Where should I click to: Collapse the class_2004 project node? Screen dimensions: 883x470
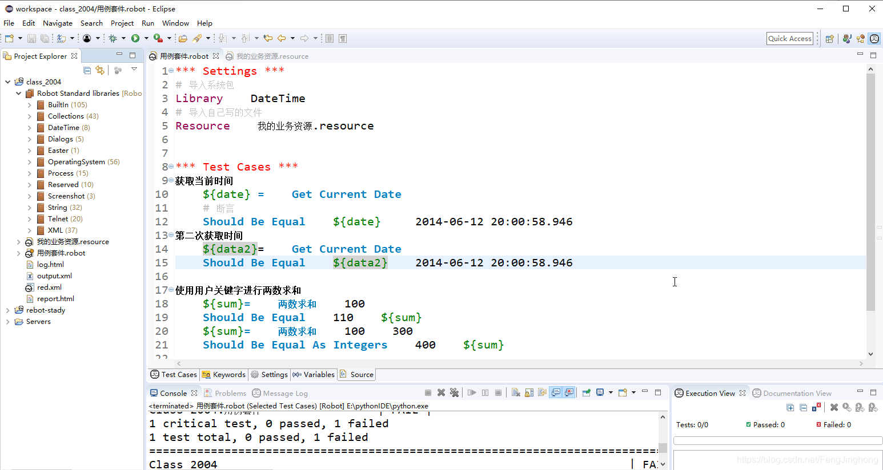pos(7,82)
